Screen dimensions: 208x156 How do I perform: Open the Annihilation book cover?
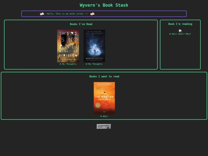click(94, 46)
